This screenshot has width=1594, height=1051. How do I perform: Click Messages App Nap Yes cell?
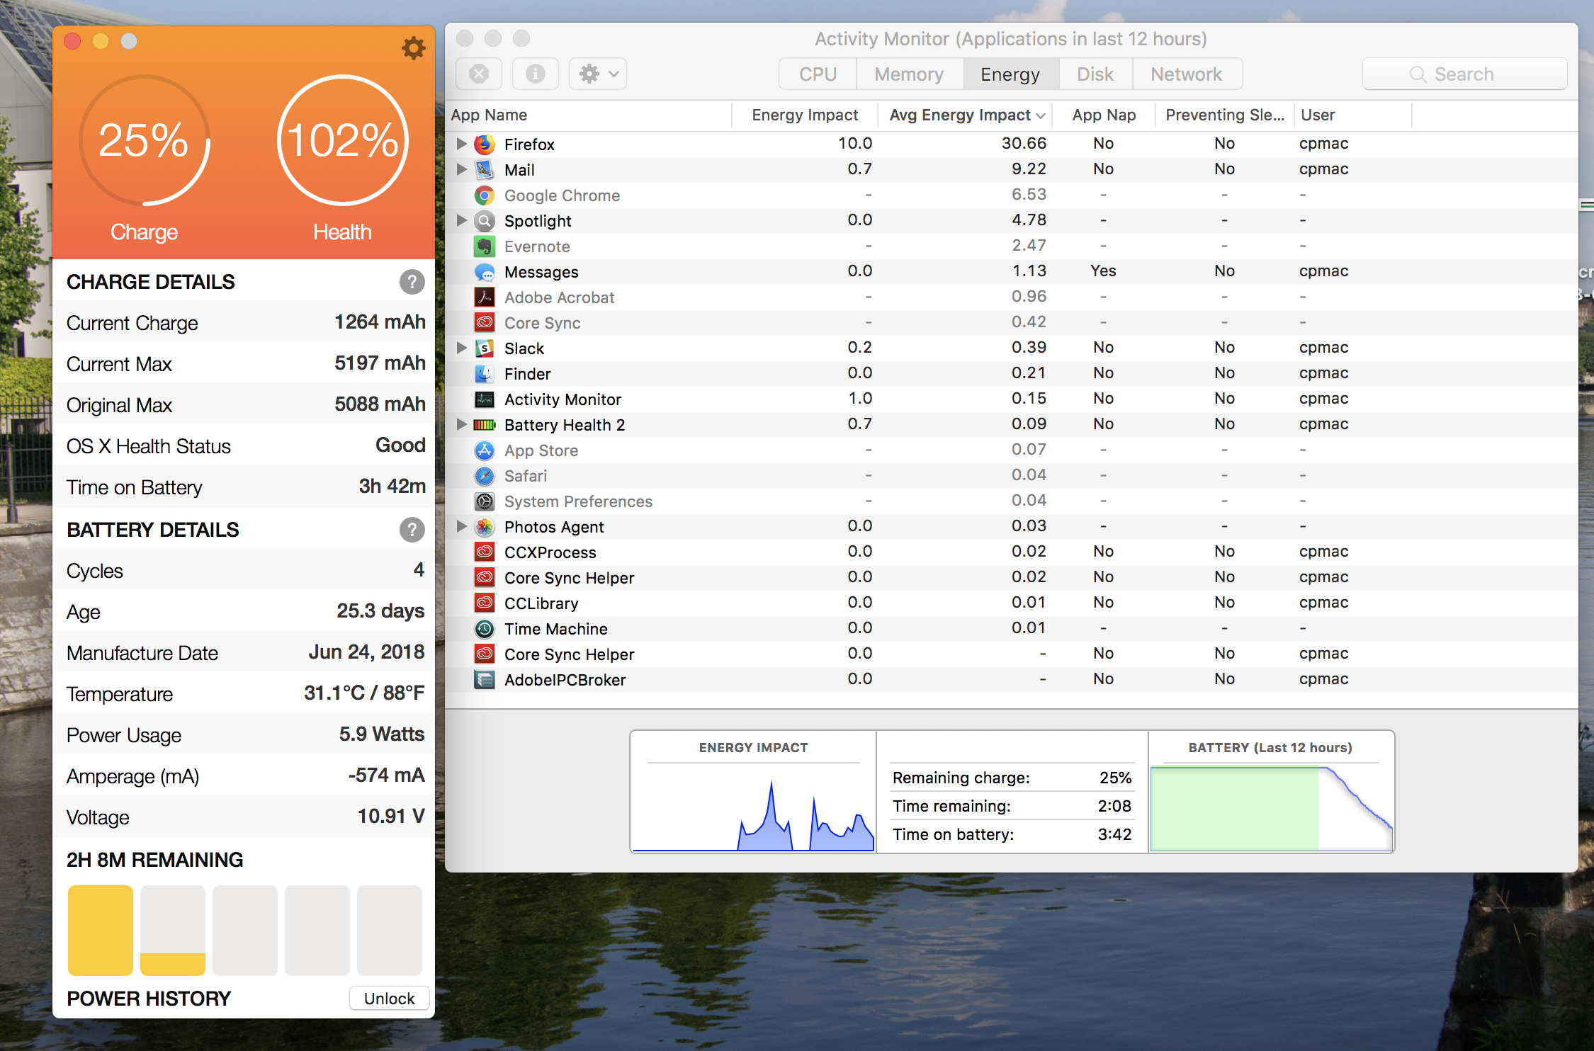(x=1103, y=271)
